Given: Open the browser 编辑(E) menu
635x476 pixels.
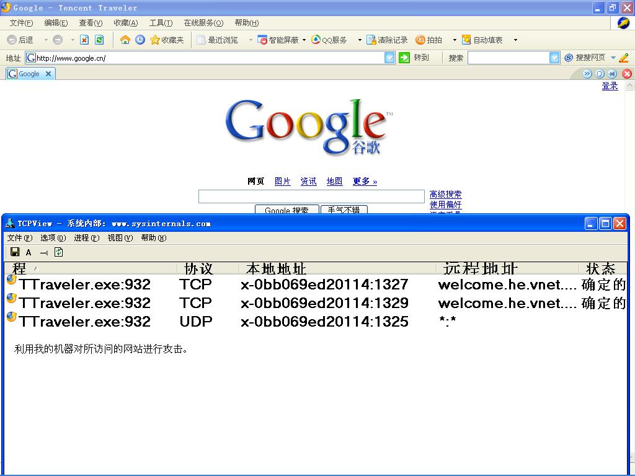Looking at the screenshot, I should coord(56,23).
